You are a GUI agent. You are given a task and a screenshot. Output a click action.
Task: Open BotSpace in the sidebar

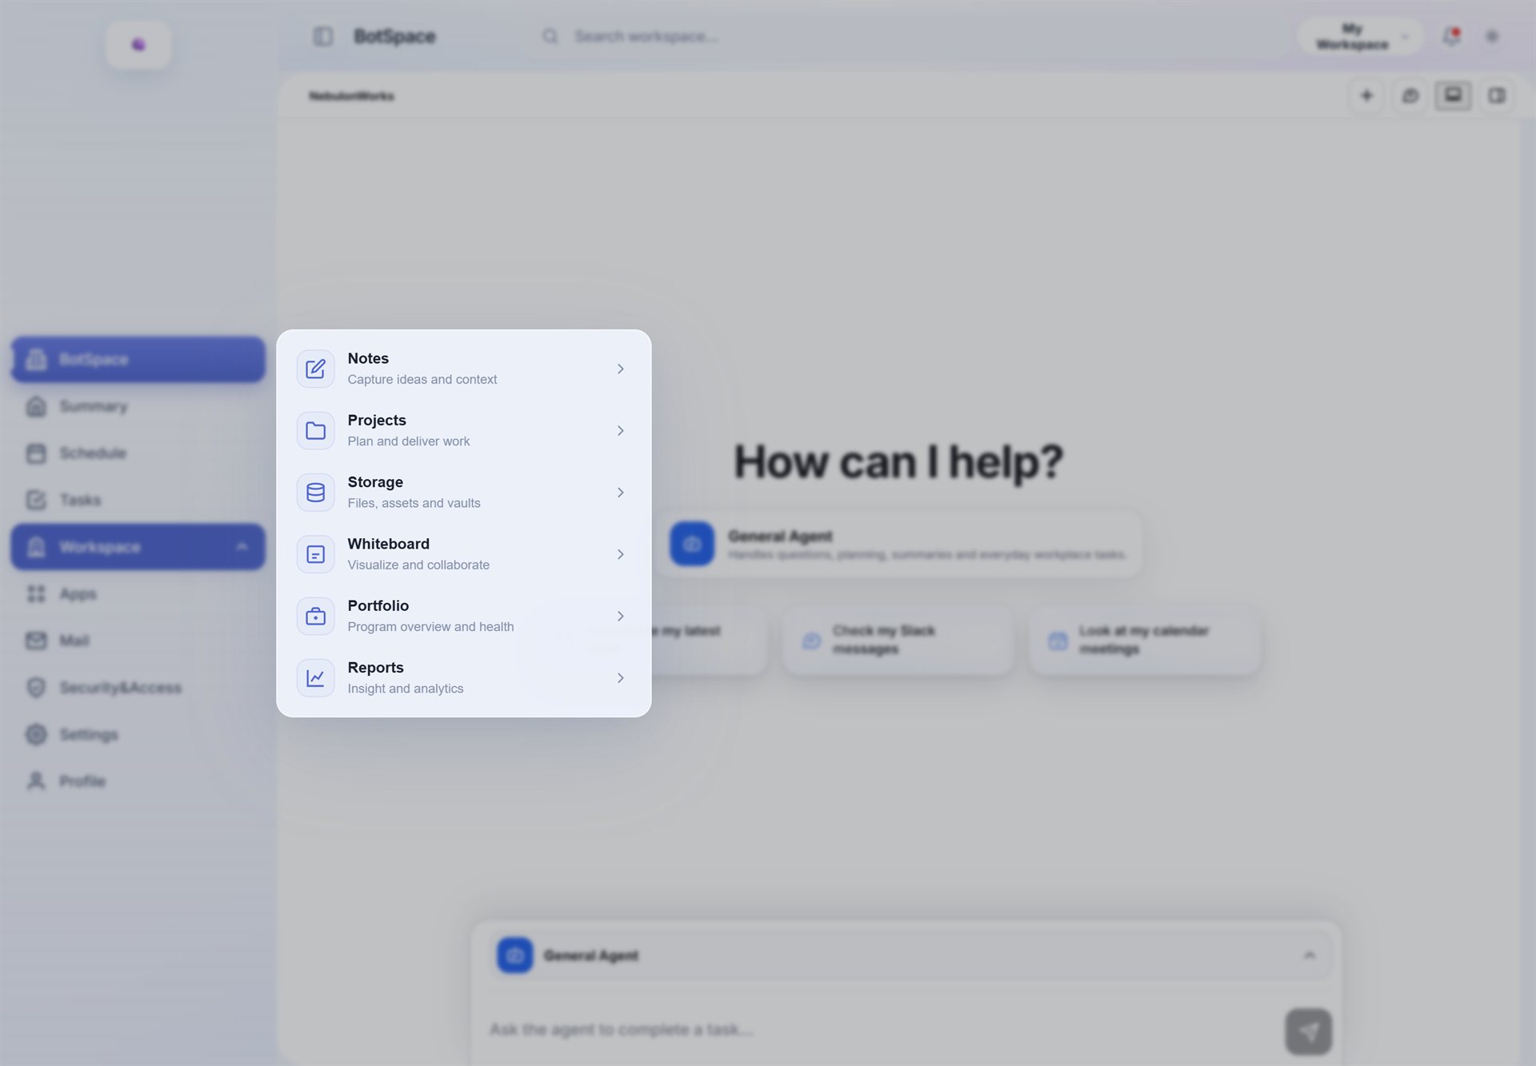pos(138,359)
